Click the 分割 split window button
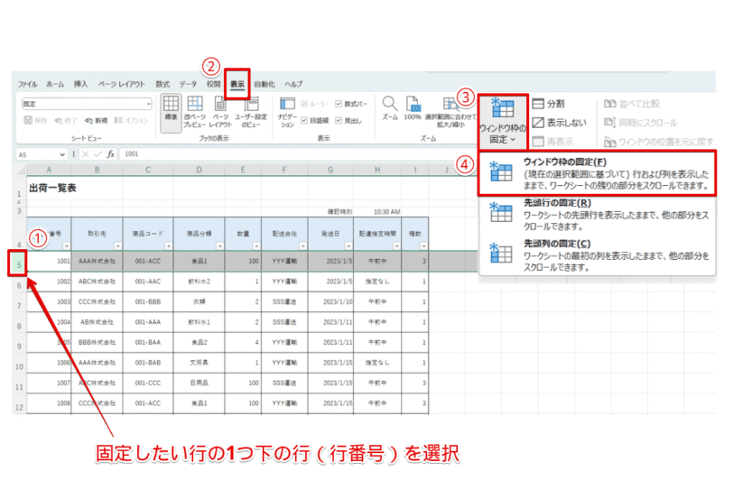 pos(548,104)
